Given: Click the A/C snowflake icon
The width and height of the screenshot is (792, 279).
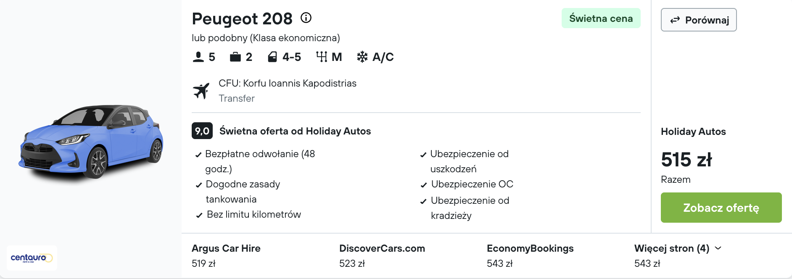Looking at the screenshot, I should point(362,56).
